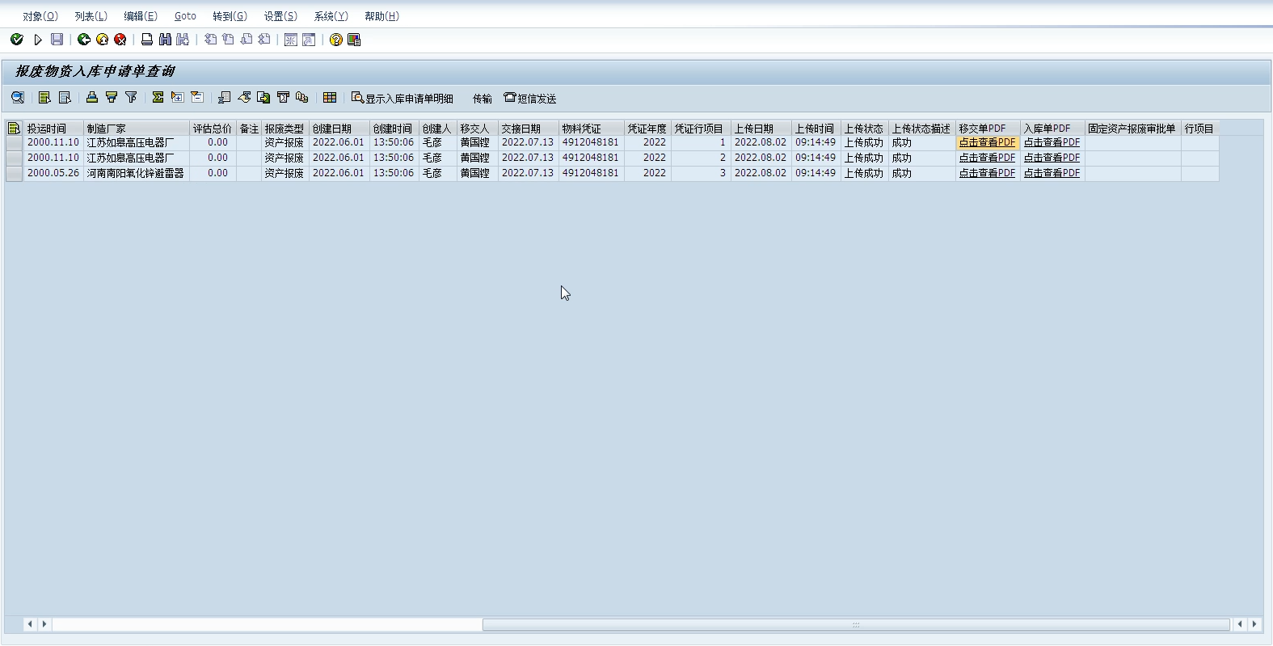Open the 设置(S) dropdown menu

[x=280, y=16]
